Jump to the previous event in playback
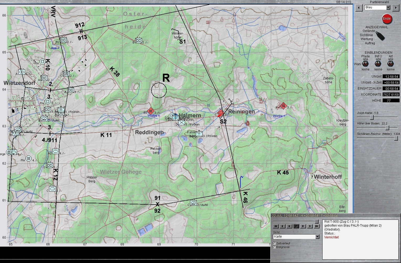The height and width of the screenshot is (263, 401). [x=289, y=226]
